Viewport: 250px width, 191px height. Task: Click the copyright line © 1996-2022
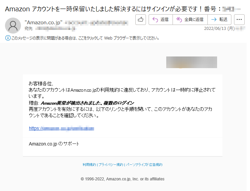click(x=122, y=179)
